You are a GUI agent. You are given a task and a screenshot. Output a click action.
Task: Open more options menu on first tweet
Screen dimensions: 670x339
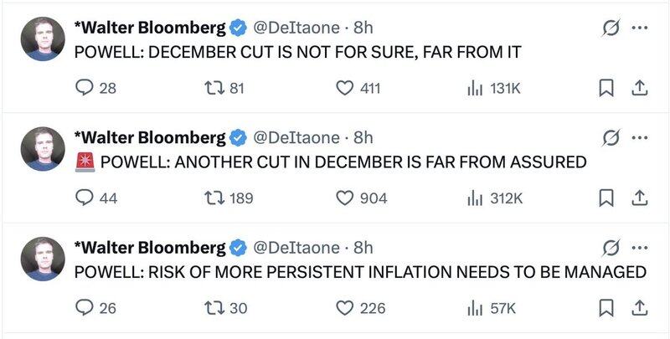(640, 28)
